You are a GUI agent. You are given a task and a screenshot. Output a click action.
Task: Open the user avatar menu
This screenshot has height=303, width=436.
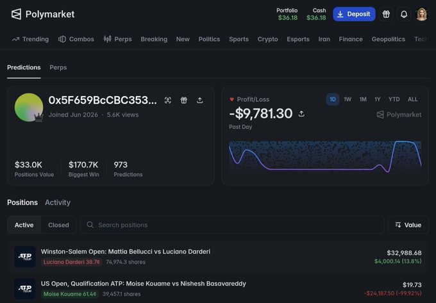pyautogui.click(x=421, y=14)
